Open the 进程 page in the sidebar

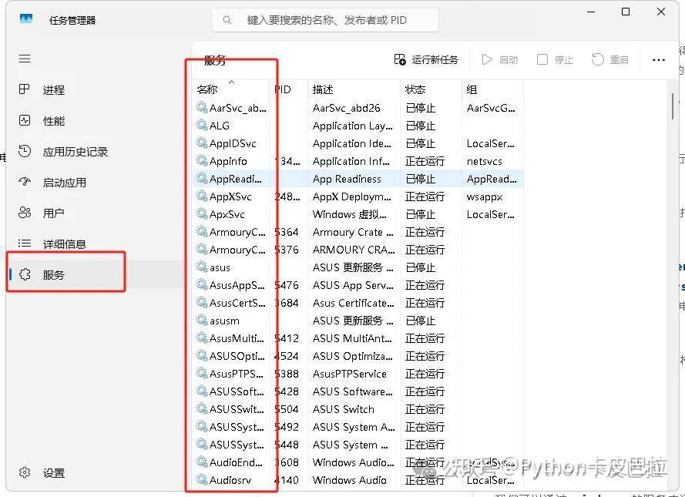(x=54, y=90)
